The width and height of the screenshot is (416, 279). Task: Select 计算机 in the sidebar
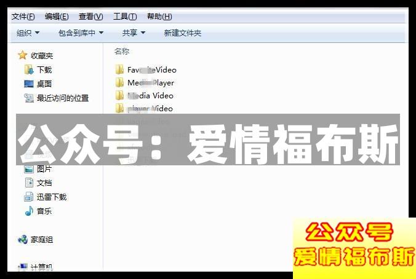(x=42, y=267)
